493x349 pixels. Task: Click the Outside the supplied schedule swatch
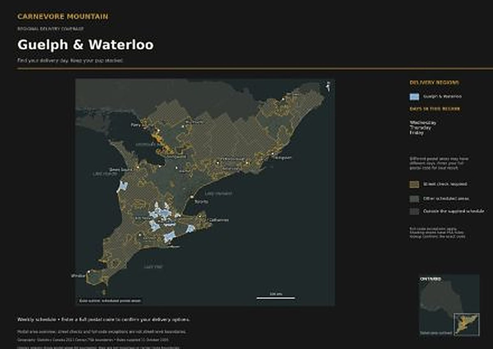coord(415,211)
